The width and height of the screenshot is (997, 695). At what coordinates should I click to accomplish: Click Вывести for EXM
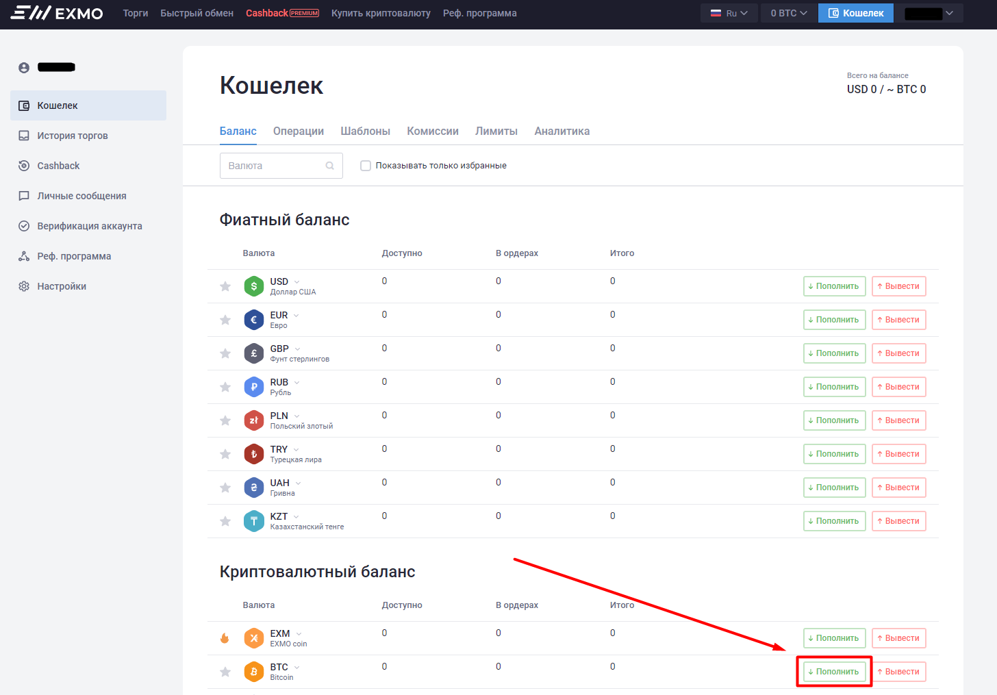tap(898, 638)
